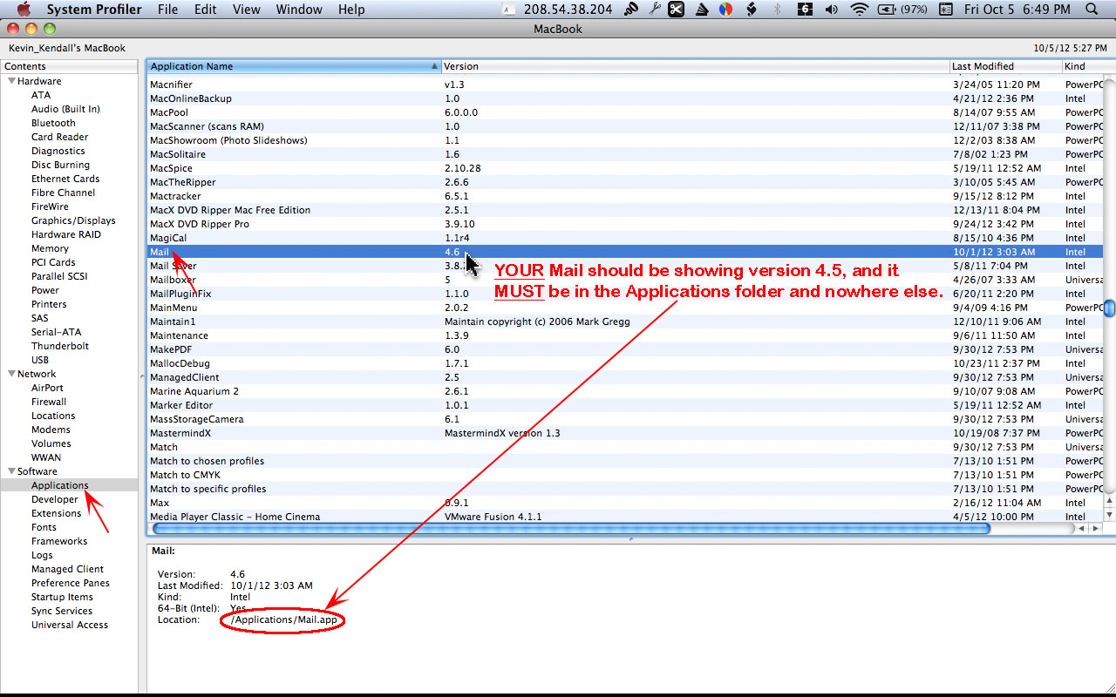Click the scissors menu bar icon
This screenshot has width=1116, height=697.
(676, 10)
